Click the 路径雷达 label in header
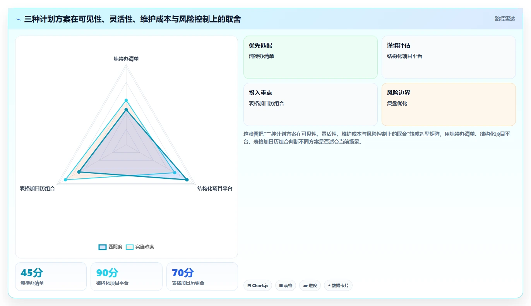The height and width of the screenshot is (306, 531). (x=505, y=19)
